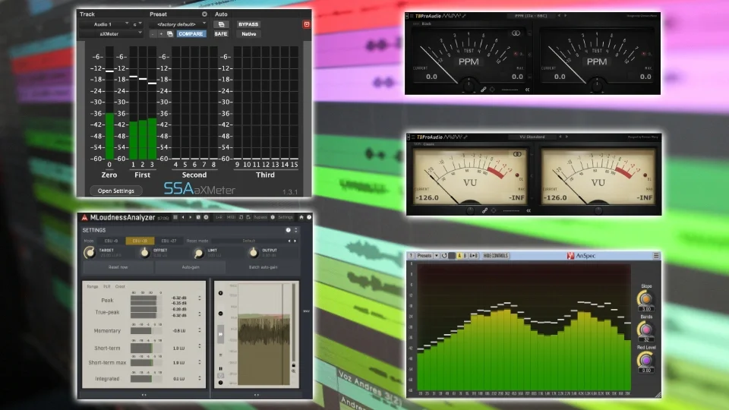Click the Auto-gain button

pos(191,267)
